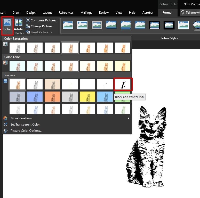Screen dimensions: 200x198
Task: Click Picture Color Options text
Action: 26,131
